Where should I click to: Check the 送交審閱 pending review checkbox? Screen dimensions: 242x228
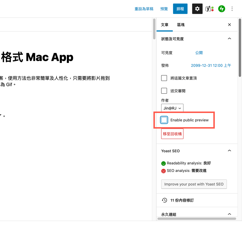pos(164,91)
